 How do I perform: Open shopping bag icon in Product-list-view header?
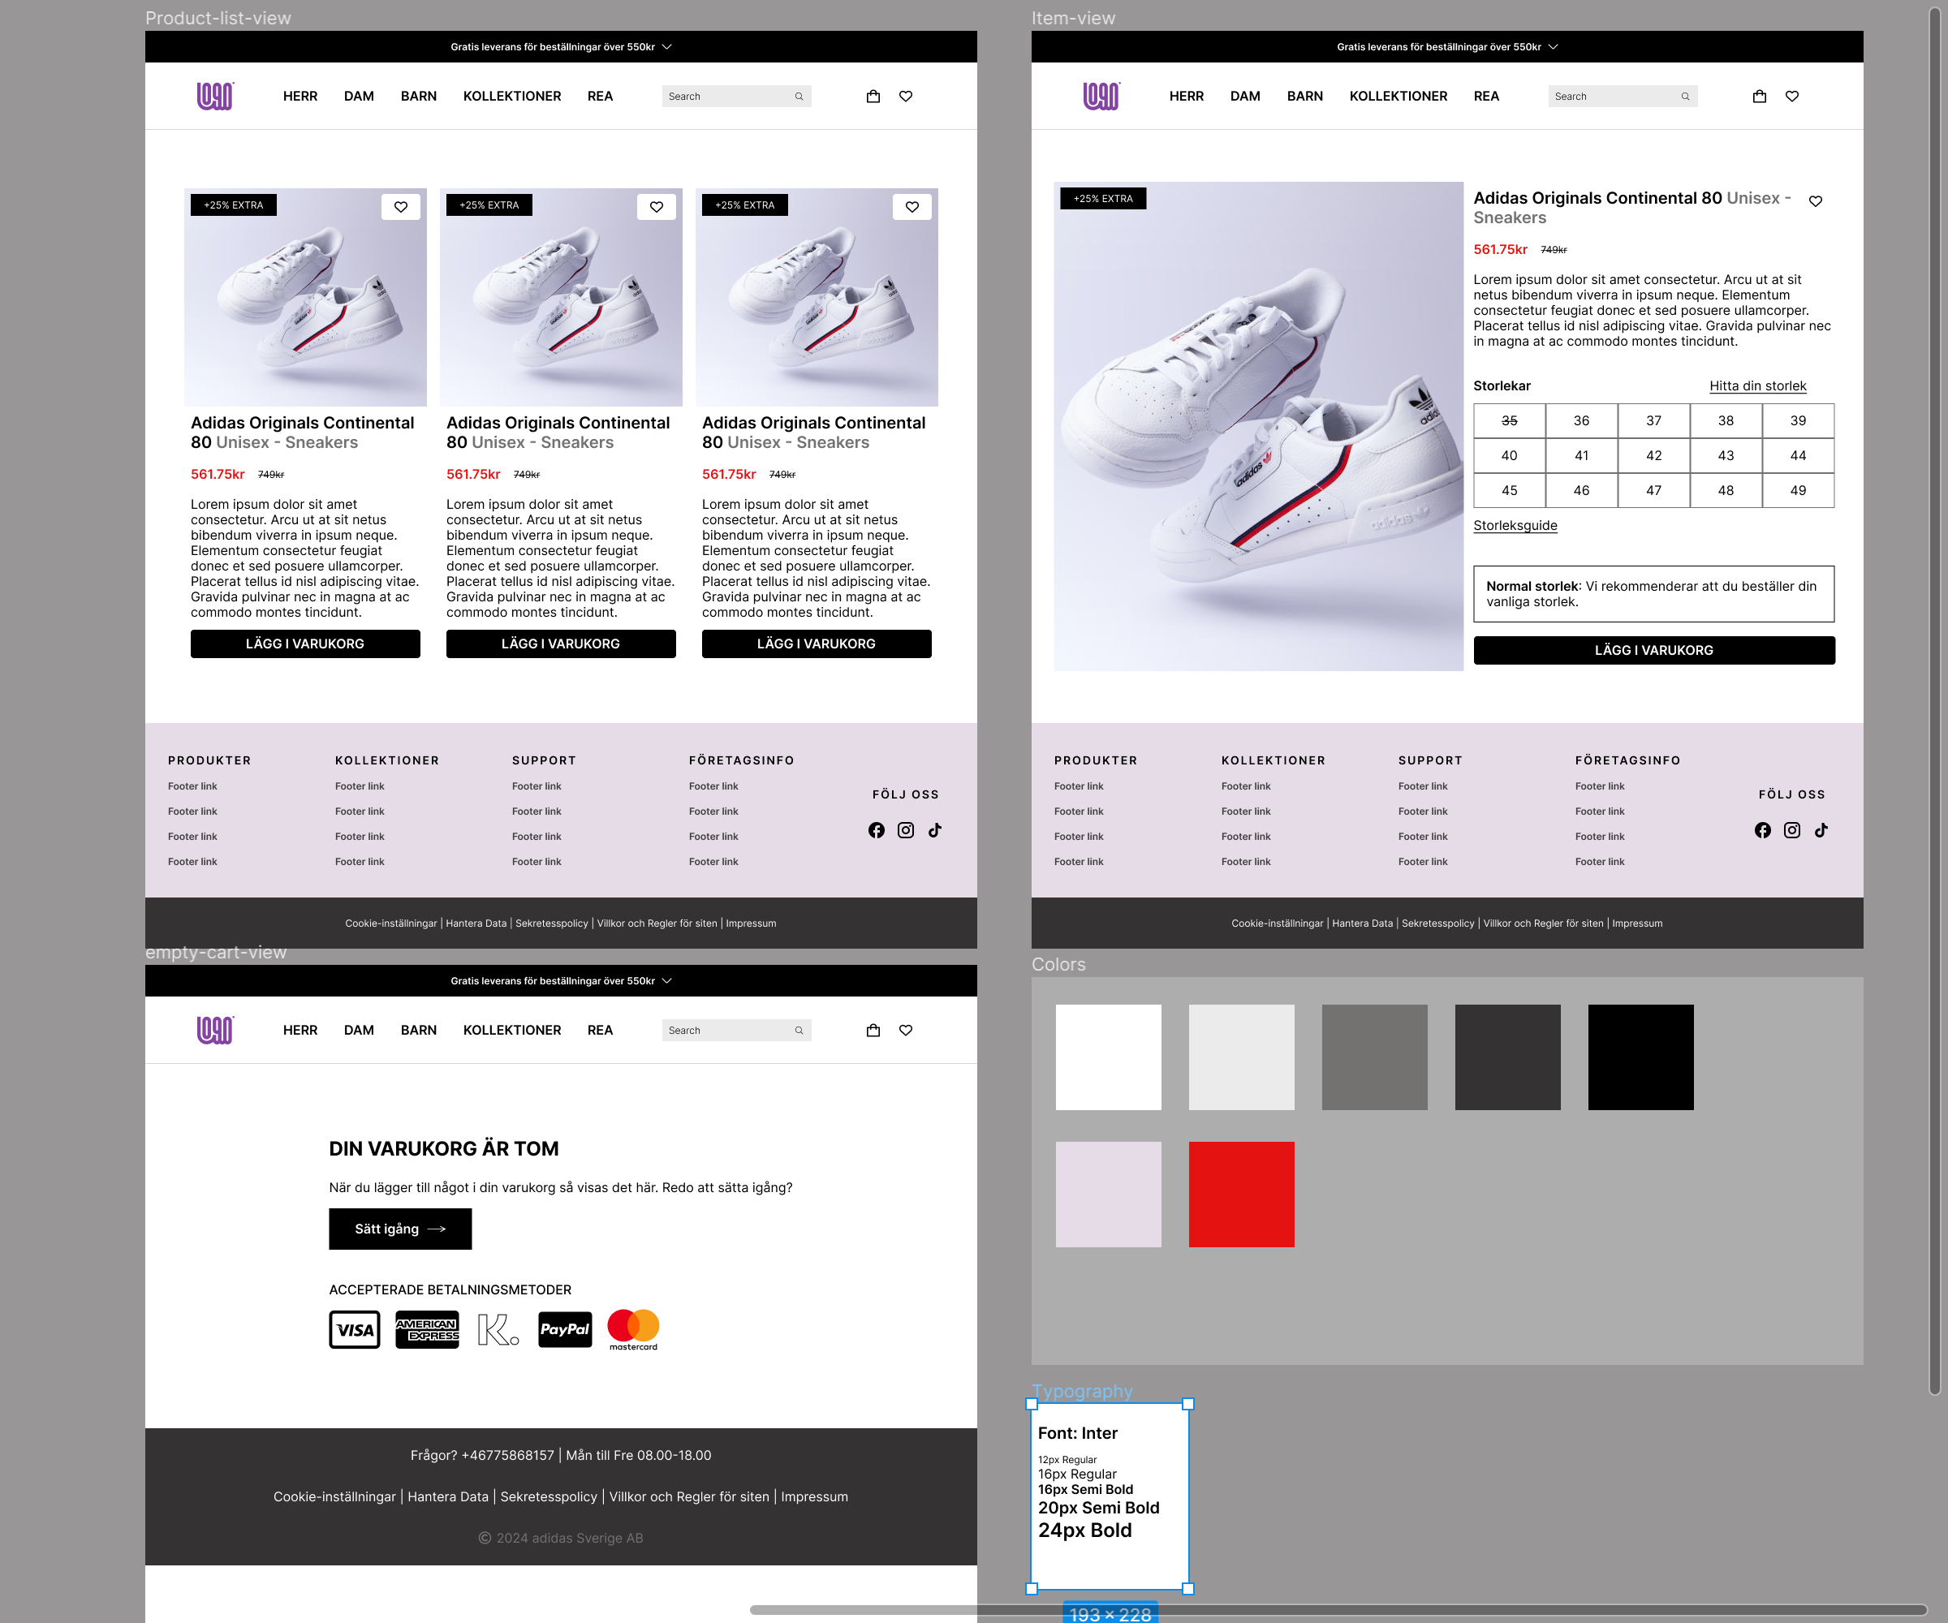tap(873, 96)
